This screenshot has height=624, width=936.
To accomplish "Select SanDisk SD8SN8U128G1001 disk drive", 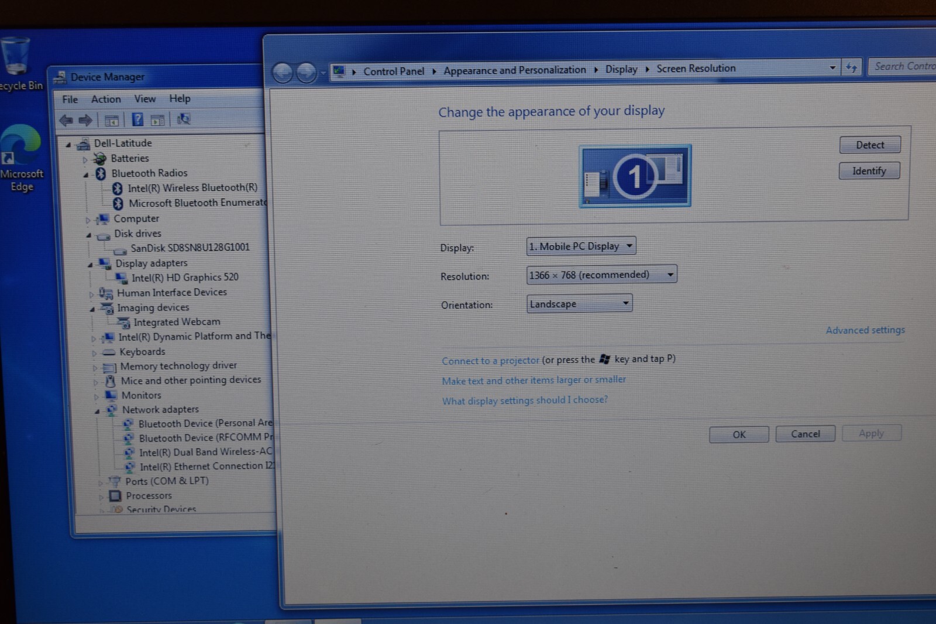I will [190, 247].
